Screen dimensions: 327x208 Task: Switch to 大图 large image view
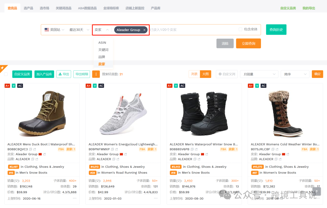[205, 74]
